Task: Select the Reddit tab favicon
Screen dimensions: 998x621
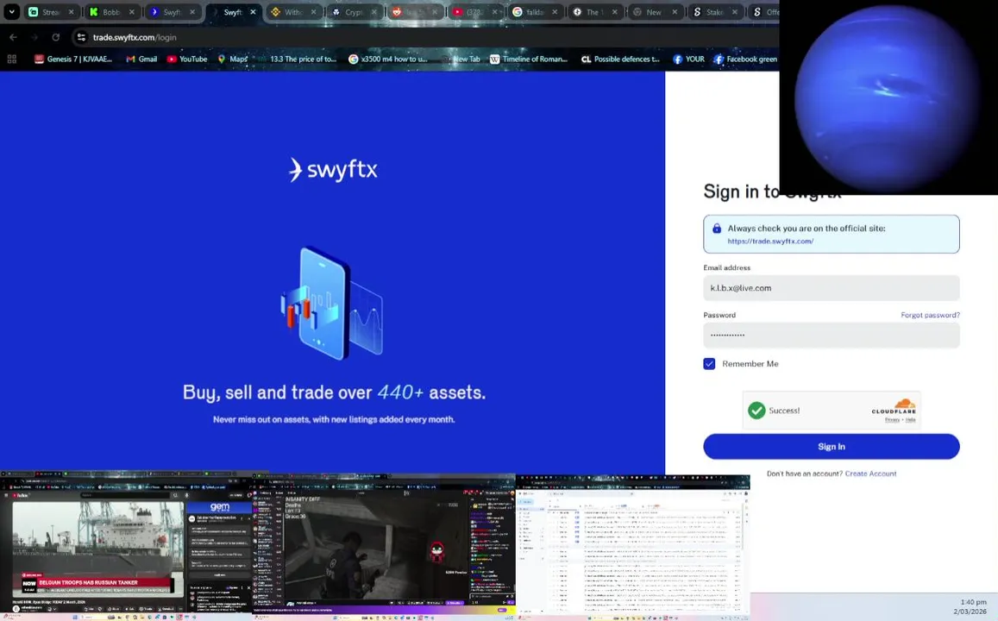Action: point(397,12)
